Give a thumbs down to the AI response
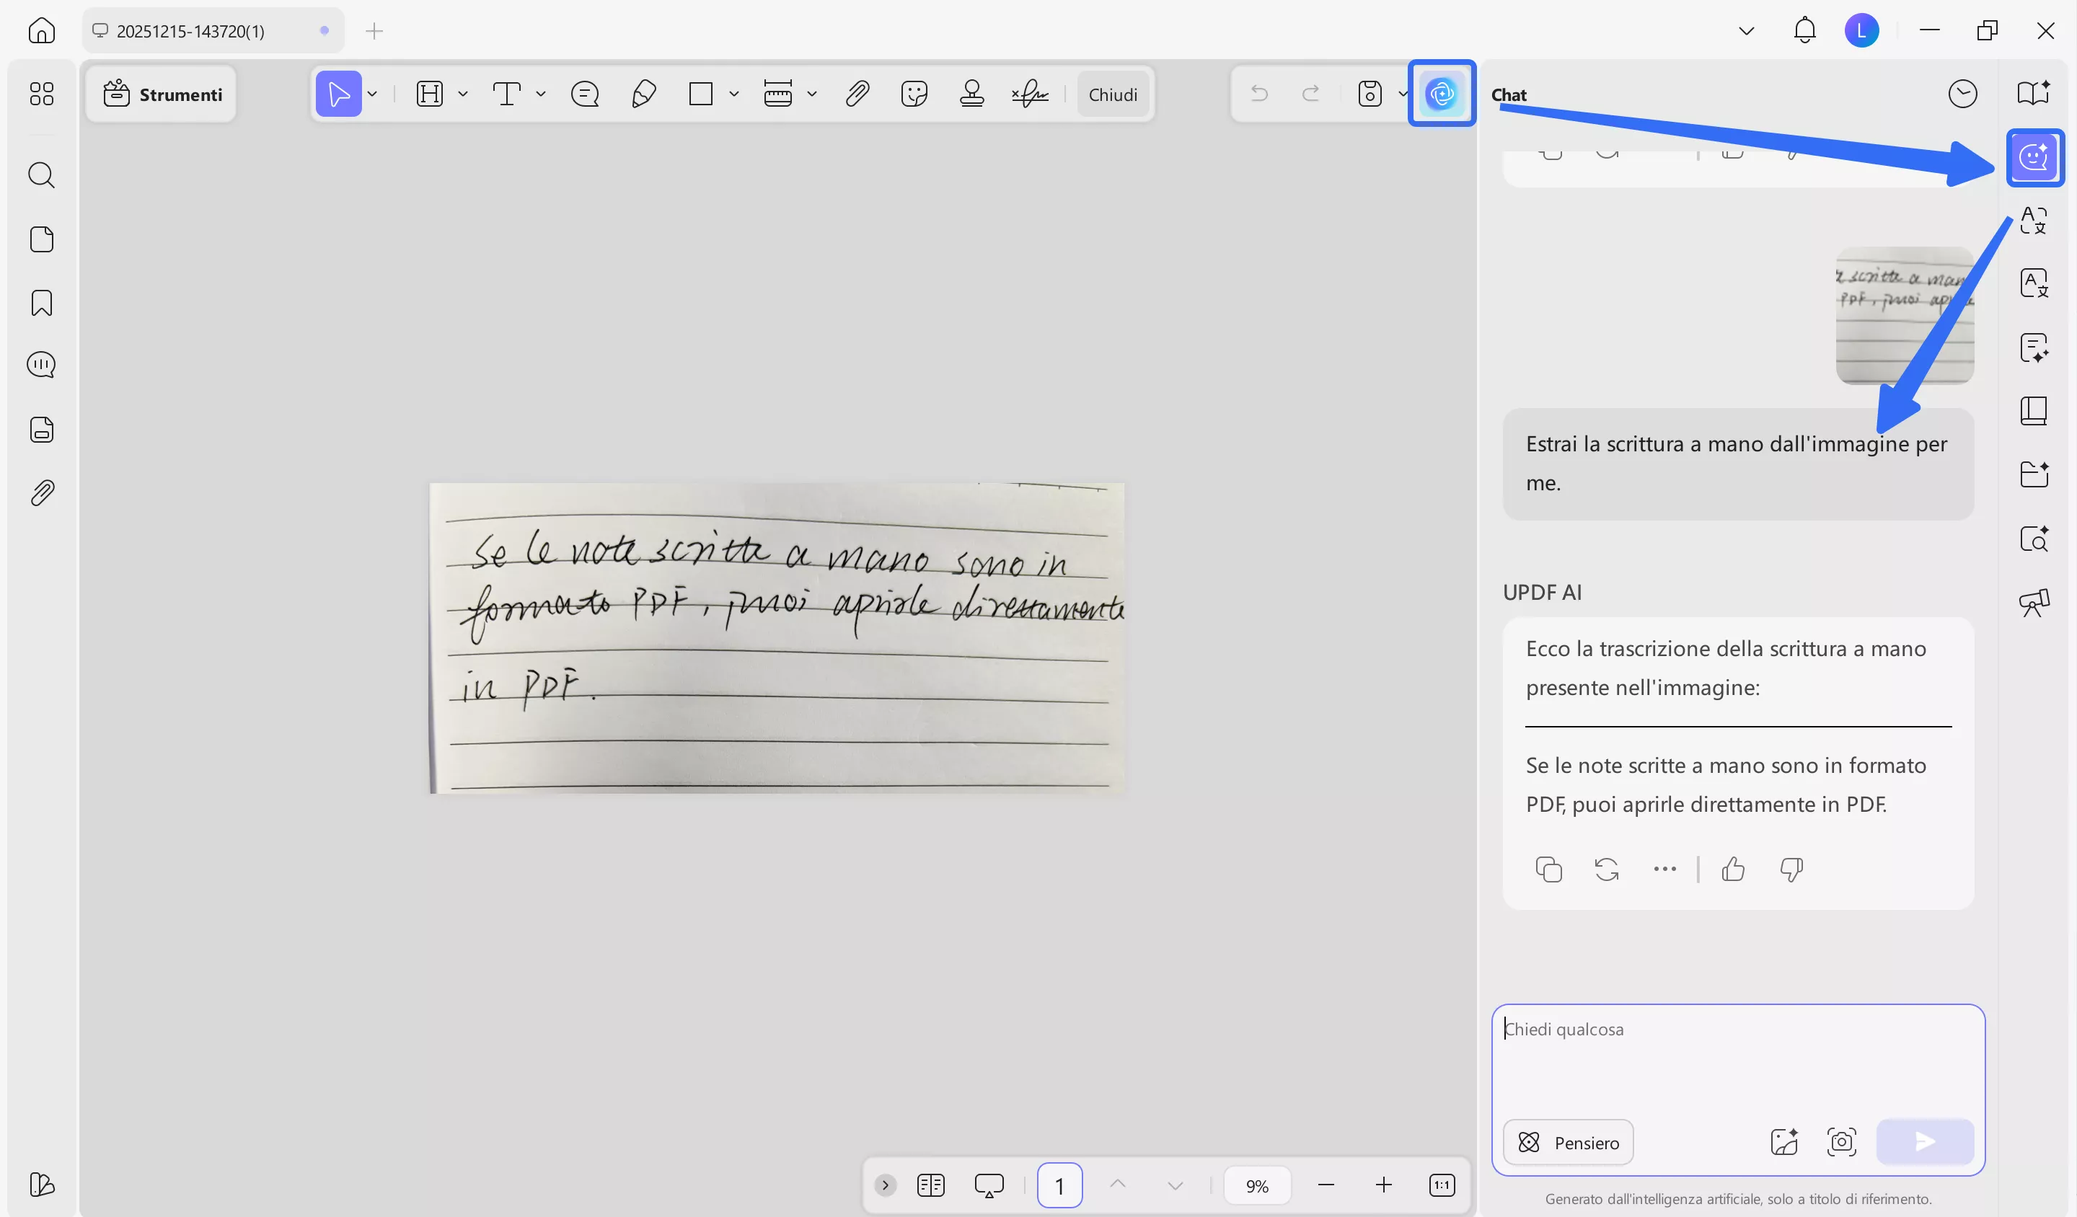Screen dimensions: 2077x1217 (x=1792, y=869)
